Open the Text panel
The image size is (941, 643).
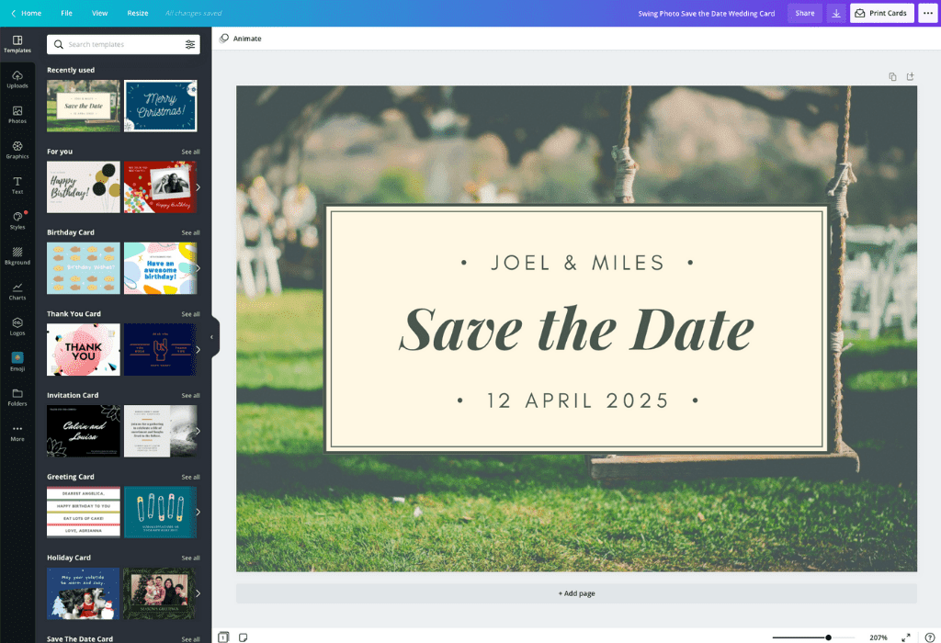17,184
